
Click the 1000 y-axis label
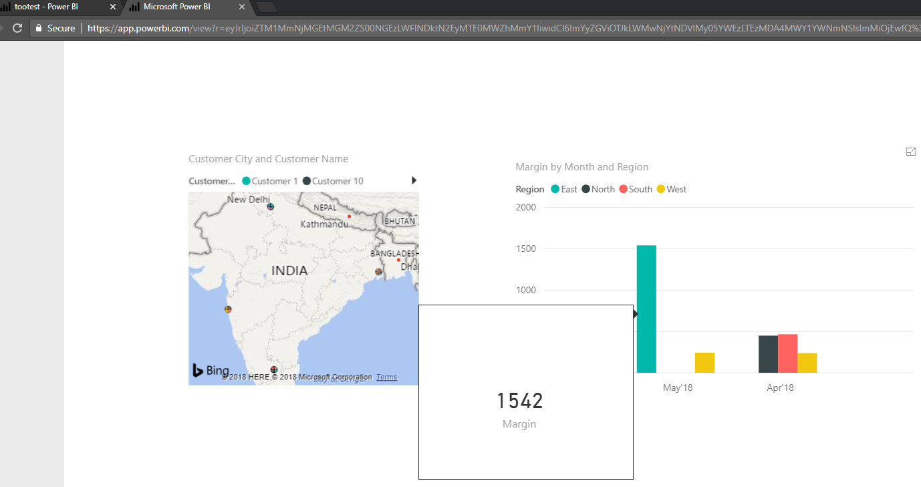[x=526, y=290]
